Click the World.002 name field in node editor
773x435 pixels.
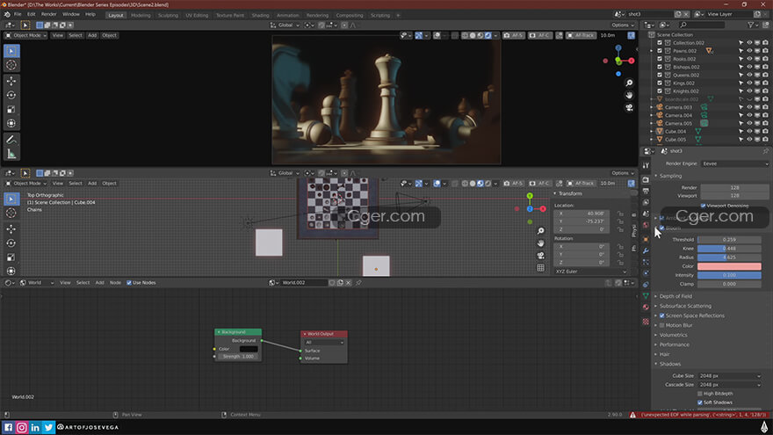coord(304,283)
